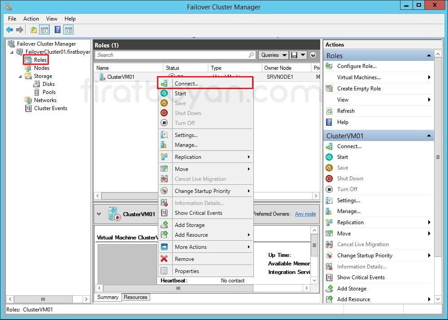The width and height of the screenshot is (448, 320).
Task: Collapse the ClusterVM01 details chevron
Action: [x=99, y=214]
